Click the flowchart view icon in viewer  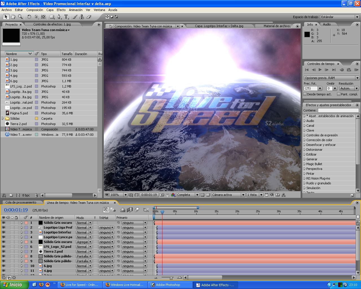click(x=283, y=195)
